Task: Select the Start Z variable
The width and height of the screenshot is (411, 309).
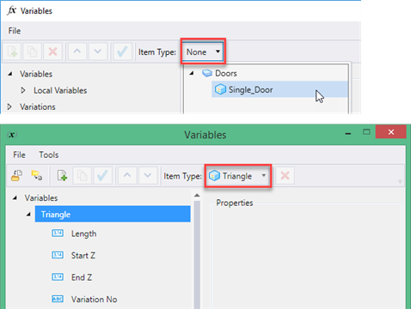Action: [83, 255]
